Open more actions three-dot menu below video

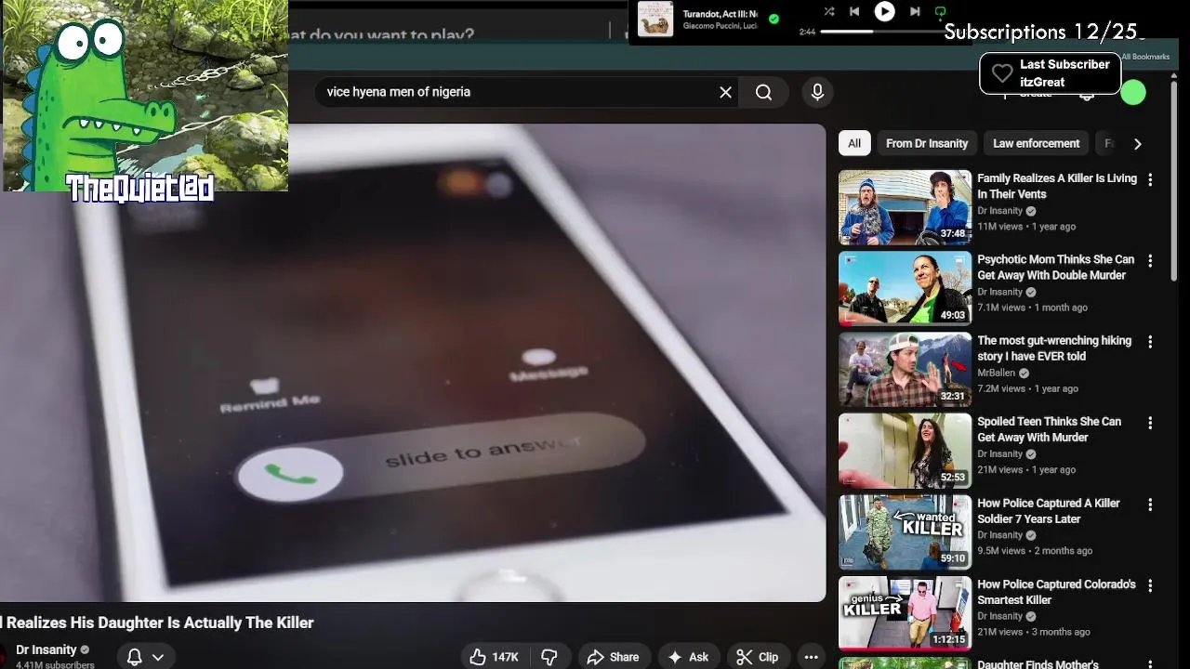click(811, 657)
